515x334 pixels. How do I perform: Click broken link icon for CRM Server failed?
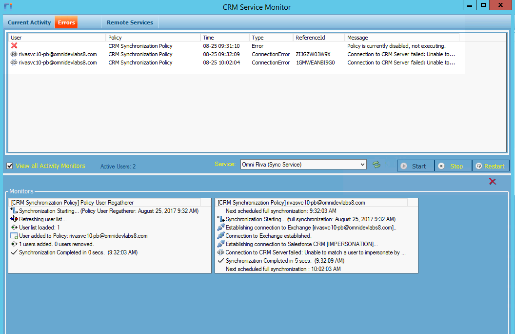(221, 252)
